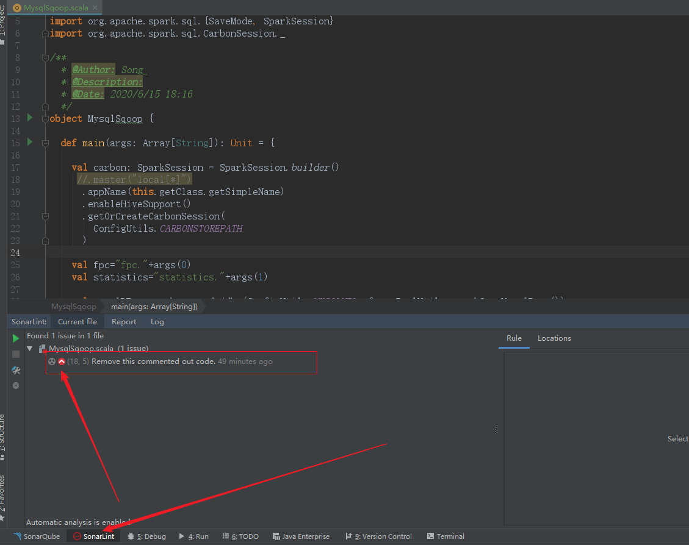Select the critical severity arrow icon on the issue
689x545 pixels.
pyautogui.click(x=60, y=361)
